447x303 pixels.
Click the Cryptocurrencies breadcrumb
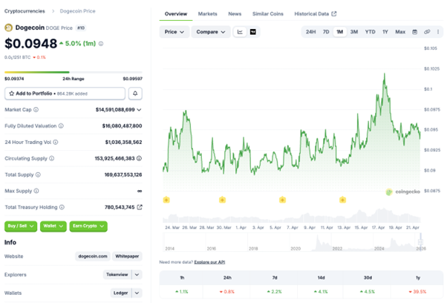point(25,11)
